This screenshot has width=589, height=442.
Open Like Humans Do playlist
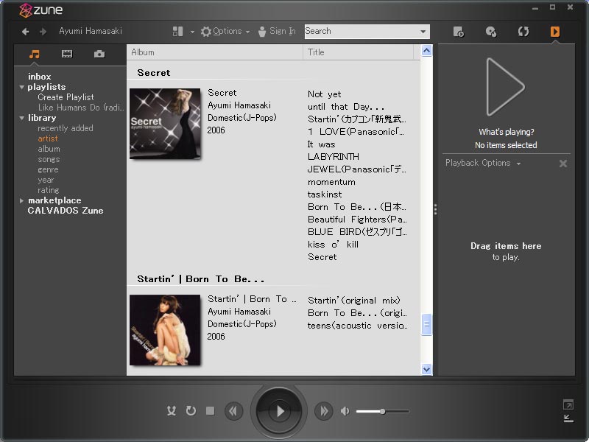pyautogui.click(x=81, y=108)
